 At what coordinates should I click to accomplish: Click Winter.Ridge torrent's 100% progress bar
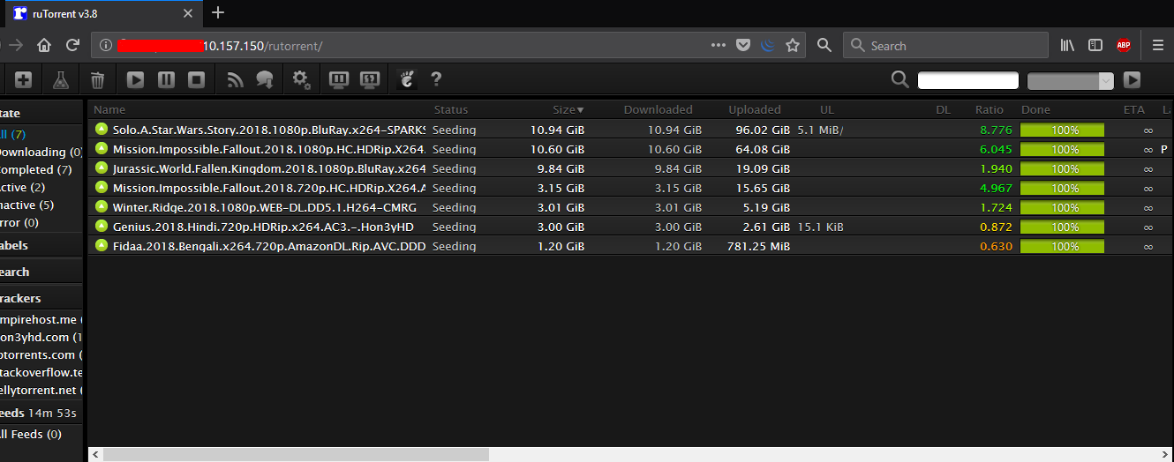1063,207
